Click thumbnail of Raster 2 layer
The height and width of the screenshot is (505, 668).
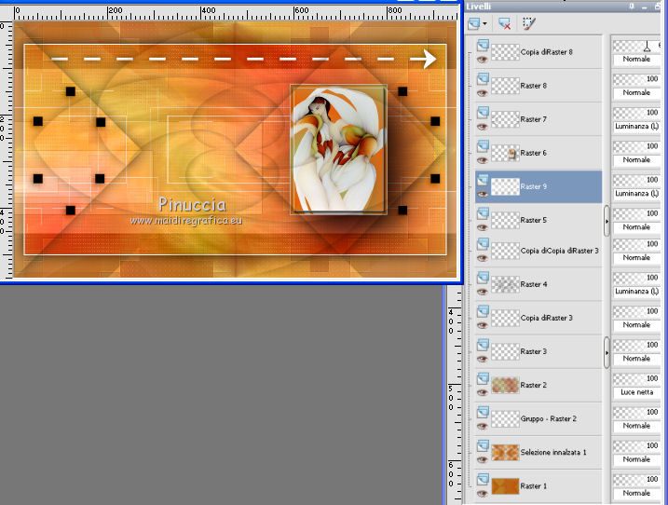click(x=505, y=385)
